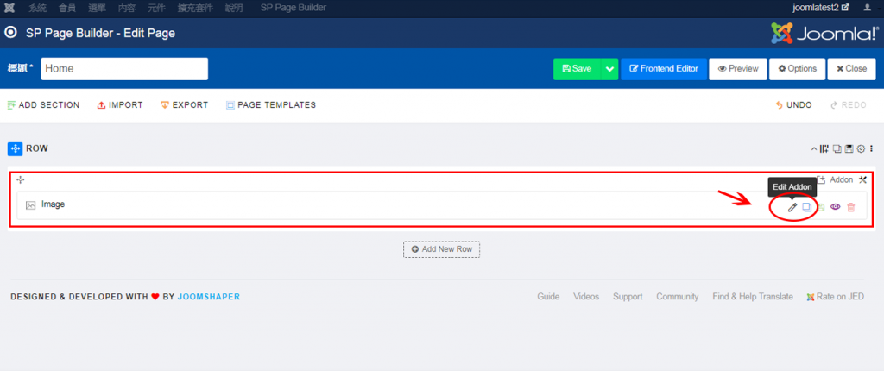
Task: Open row three-dot more options menu
Action: coord(871,148)
